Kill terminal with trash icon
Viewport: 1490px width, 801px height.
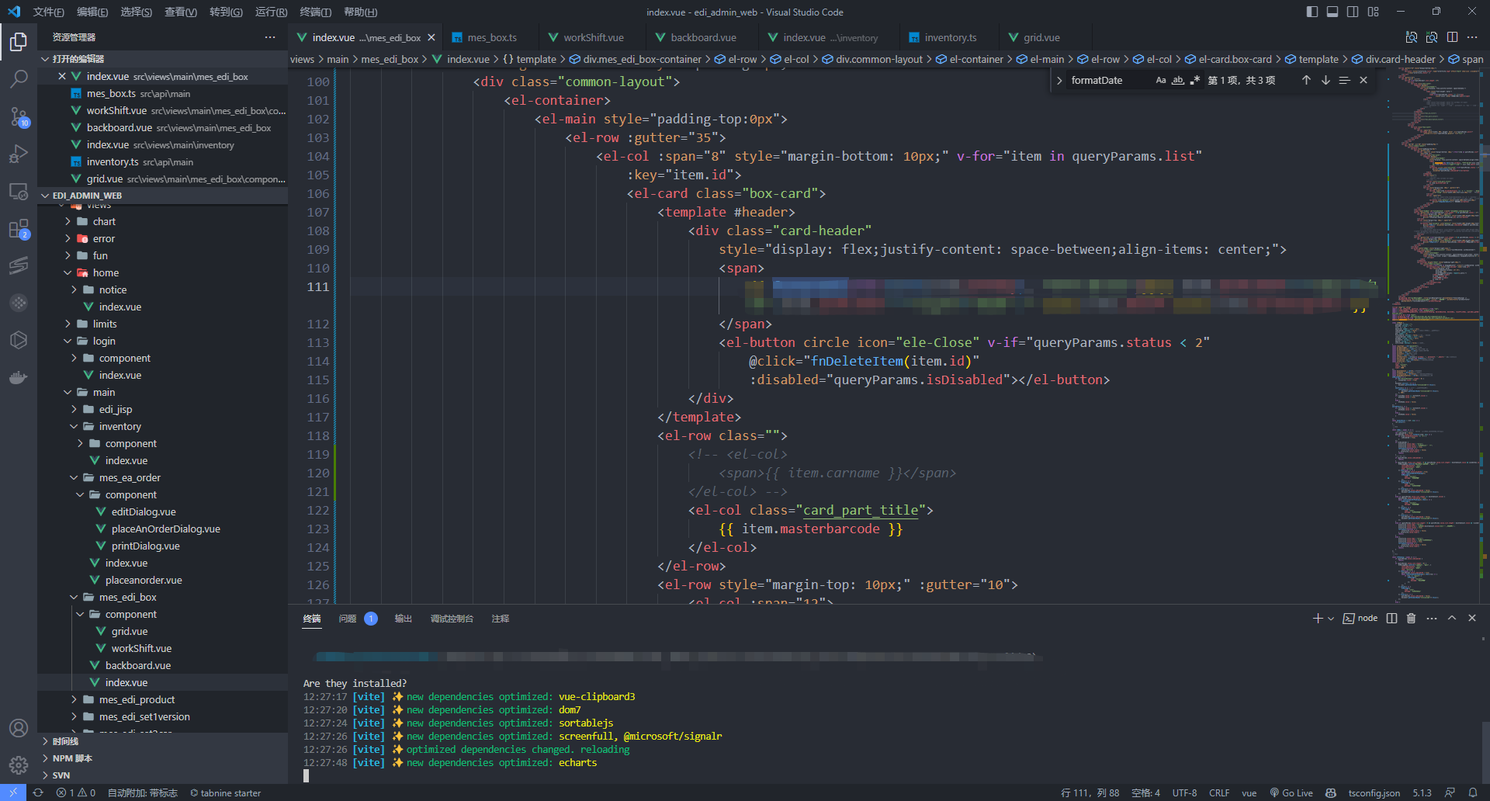(1412, 618)
